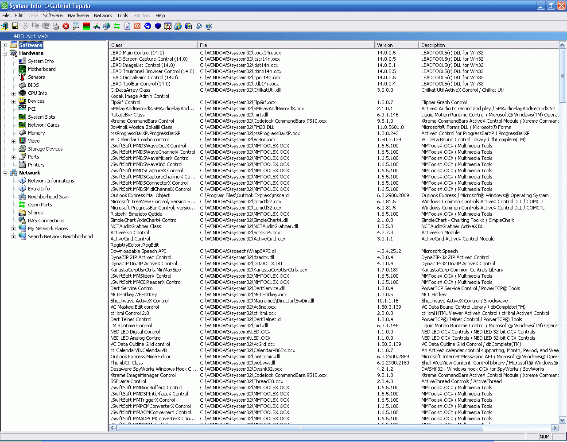This screenshot has height=442, width=567.
Task: Select Network Informations in the tree
Action: (x=51, y=181)
